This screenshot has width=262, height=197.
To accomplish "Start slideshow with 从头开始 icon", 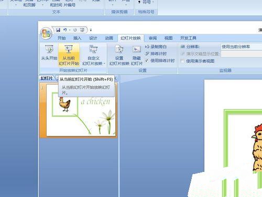I will pos(49,53).
